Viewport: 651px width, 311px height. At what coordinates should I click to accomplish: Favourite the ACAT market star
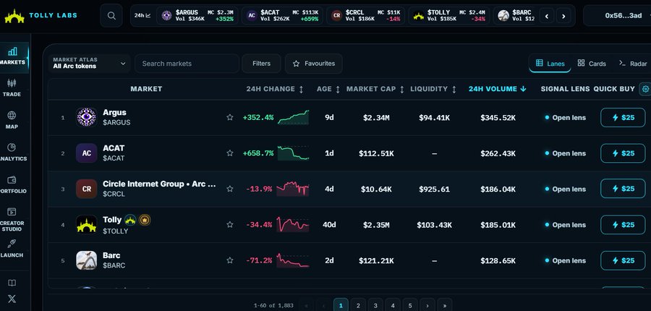[x=229, y=153]
